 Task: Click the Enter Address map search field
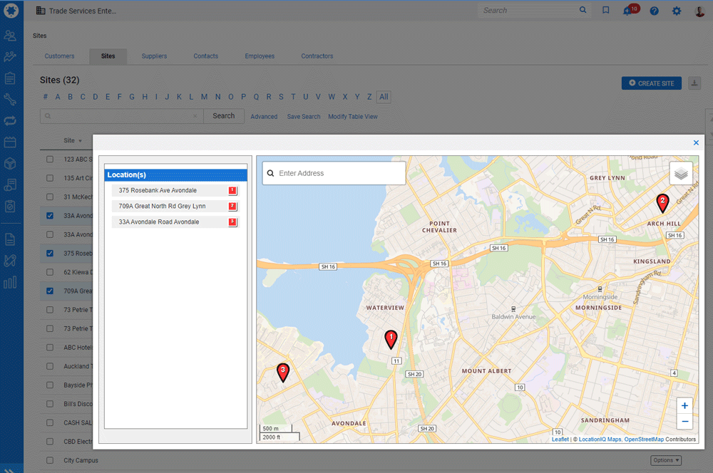point(334,173)
